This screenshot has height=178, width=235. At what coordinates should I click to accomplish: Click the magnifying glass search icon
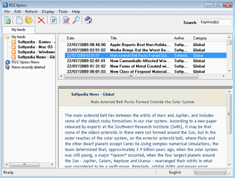76,20
